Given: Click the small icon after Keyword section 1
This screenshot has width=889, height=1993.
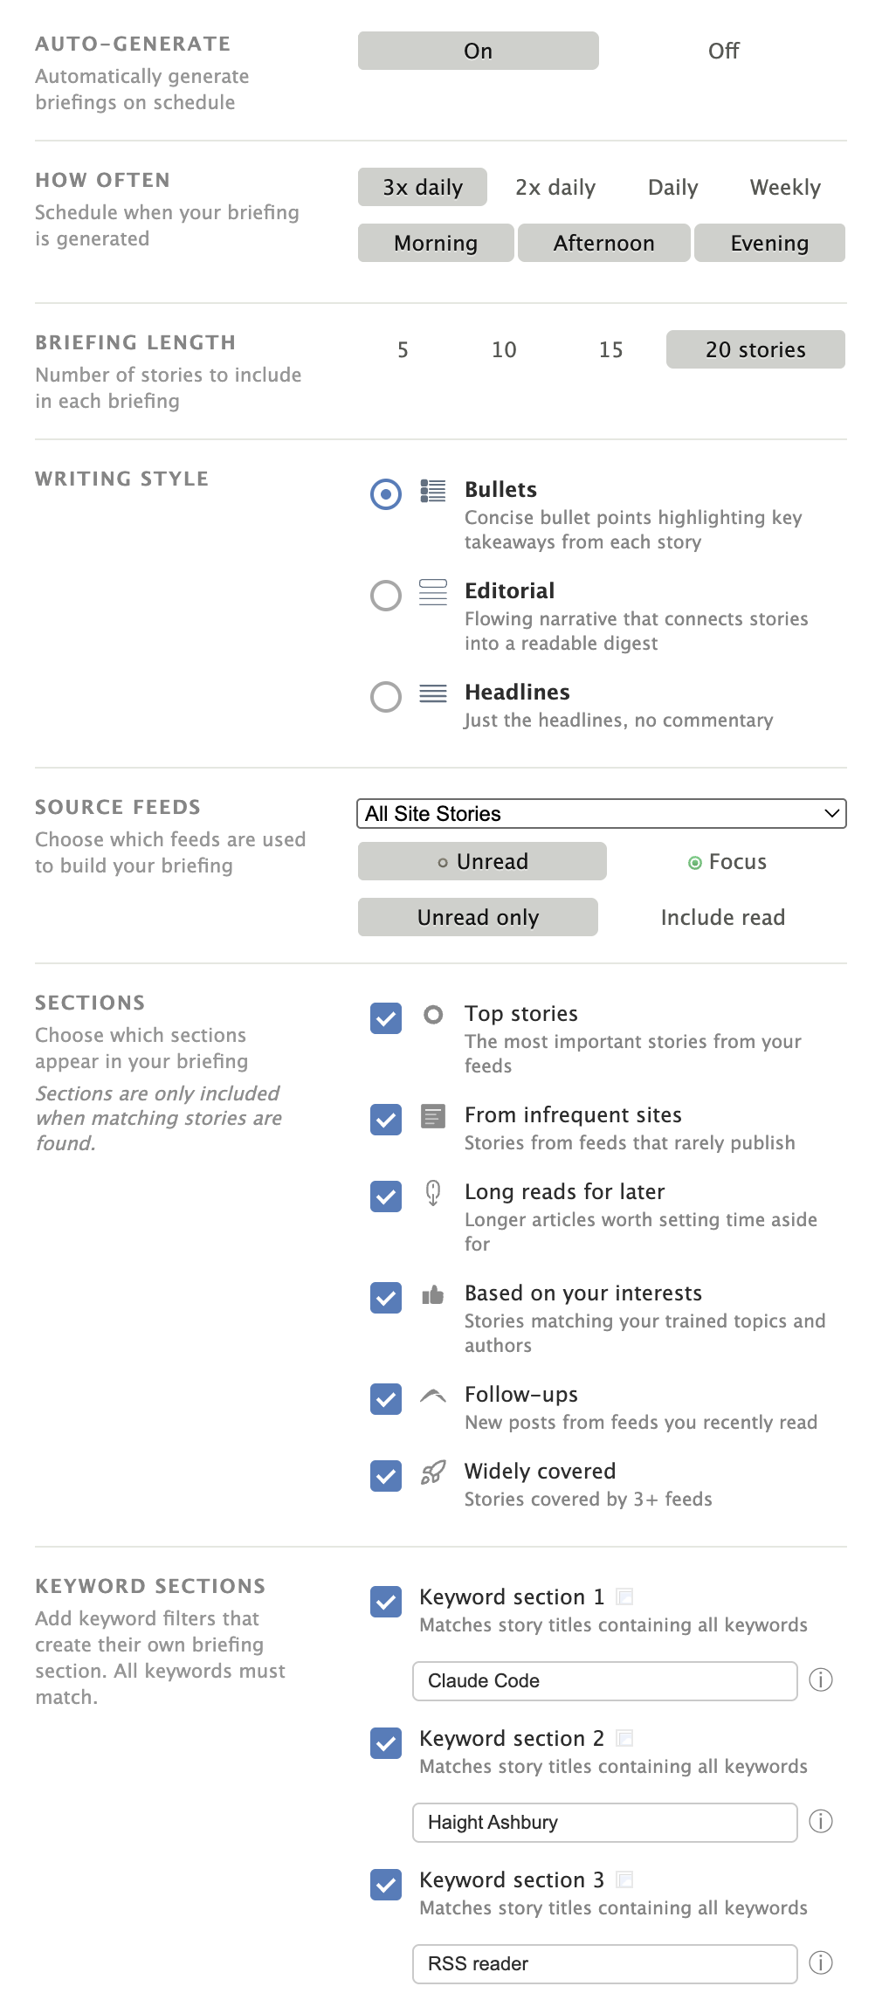Looking at the screenshot, I should click(624, 1596).
